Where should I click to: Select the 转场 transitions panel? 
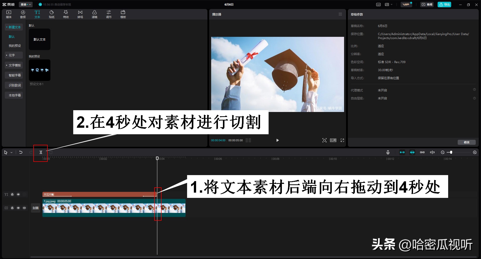click(x=80, y=14)
